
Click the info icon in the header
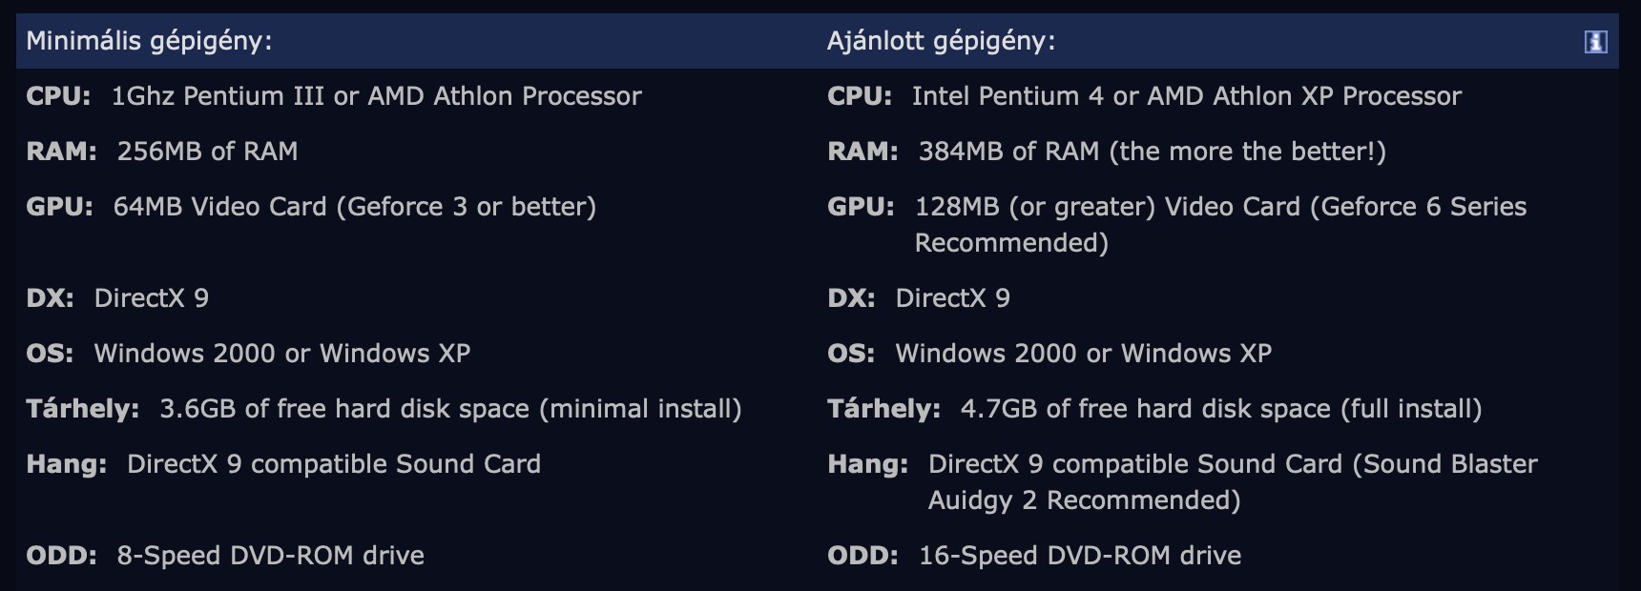1595,42
